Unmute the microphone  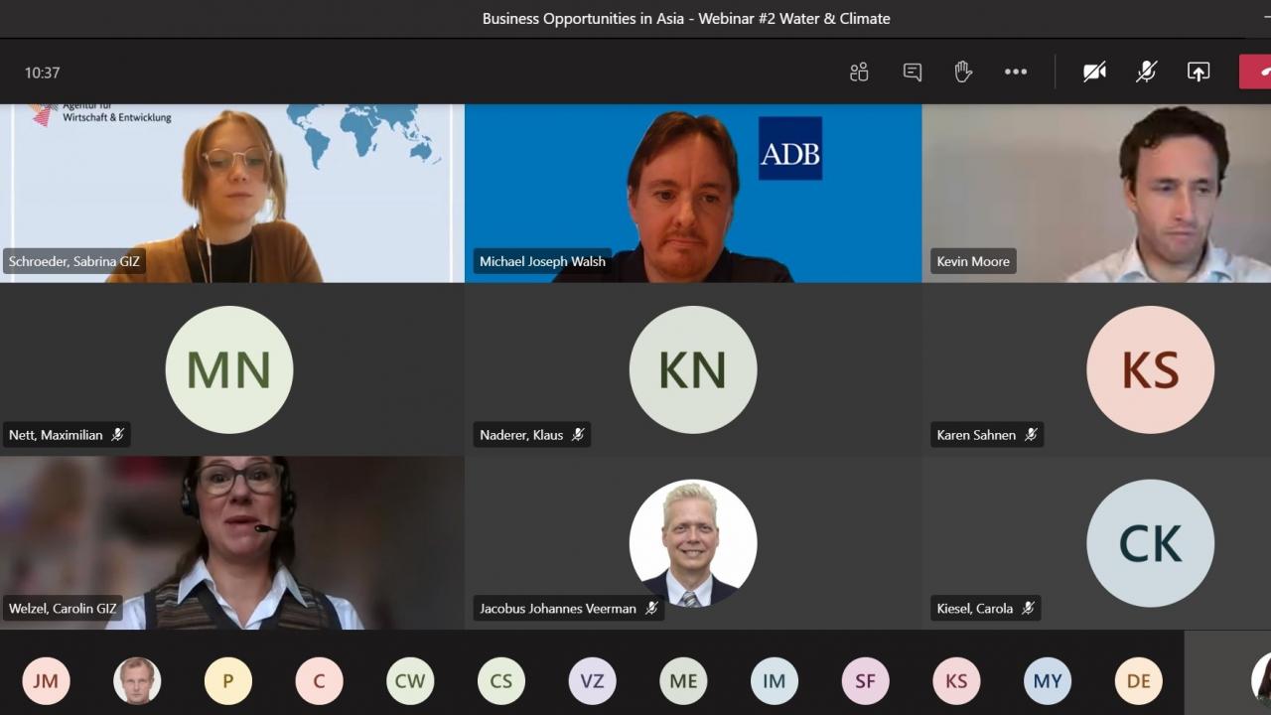pos(1146,71)
